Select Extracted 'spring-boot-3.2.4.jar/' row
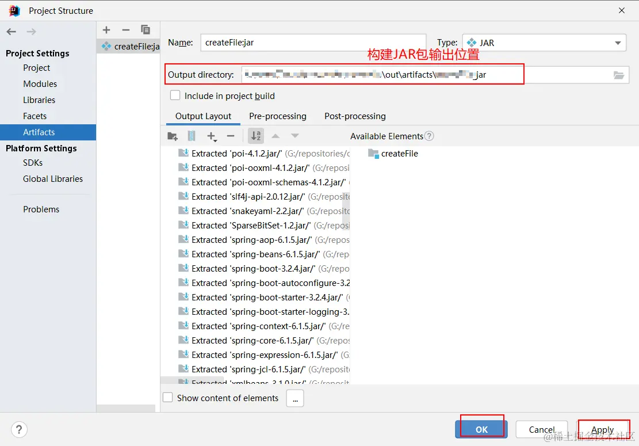Viewport: 639px width, 446px height. click(x=264, y=269)
